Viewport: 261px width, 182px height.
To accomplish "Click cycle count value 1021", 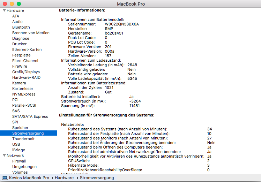I will (109, 88).
